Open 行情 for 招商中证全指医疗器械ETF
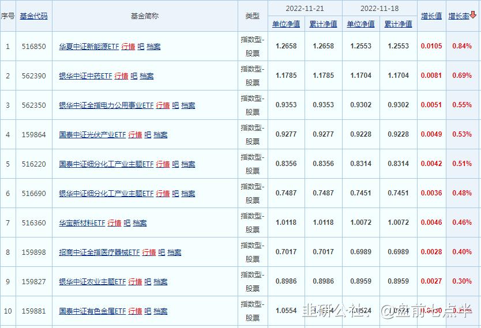 (149, 252)
